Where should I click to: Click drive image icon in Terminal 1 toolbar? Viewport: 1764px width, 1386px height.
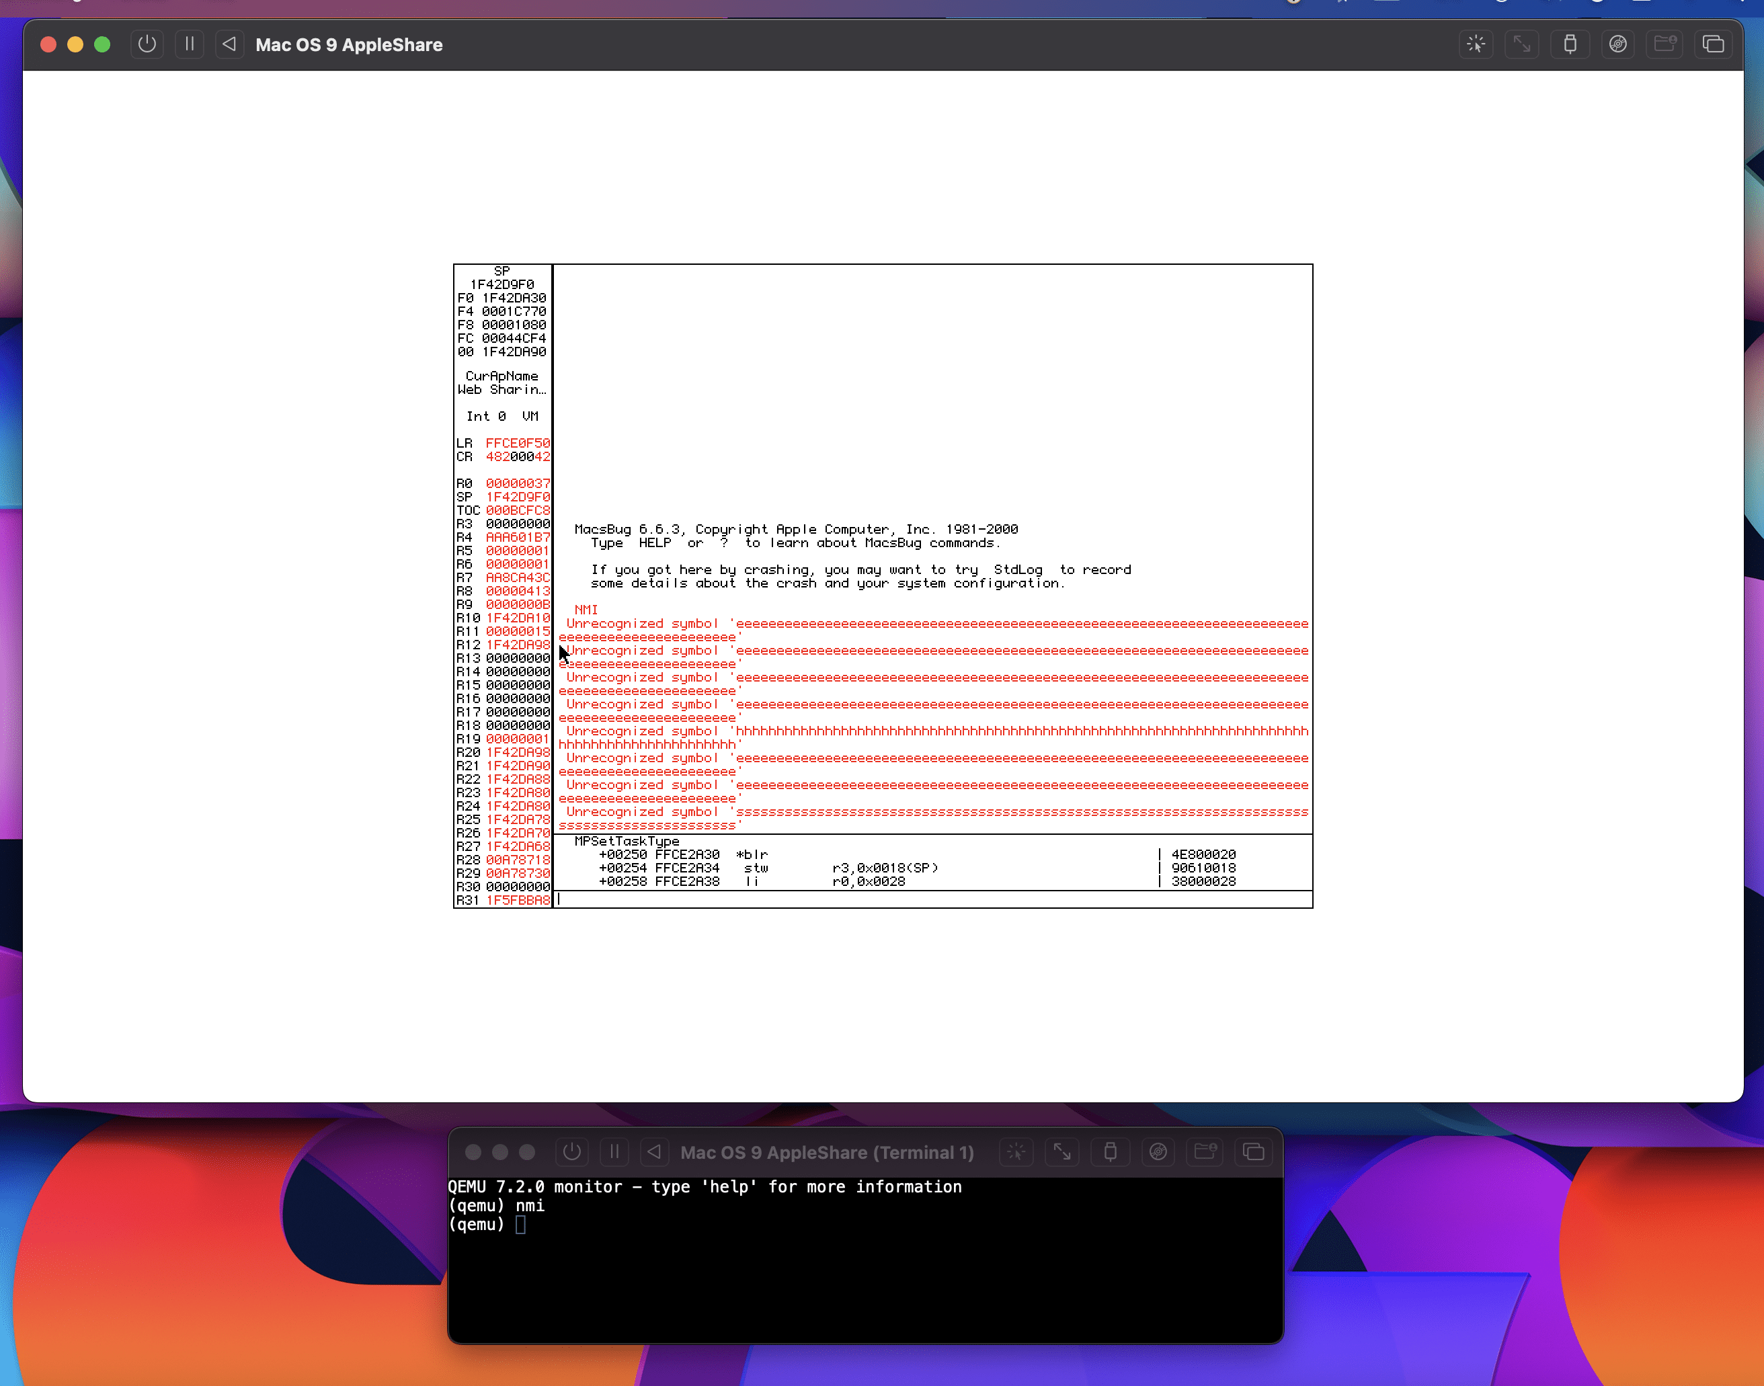tap(1158, 1151)
